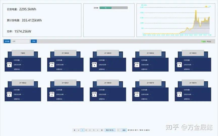Click the inverter icon on 2#-NB020 card
Screen dimensions: 218x136
[94, 94]
